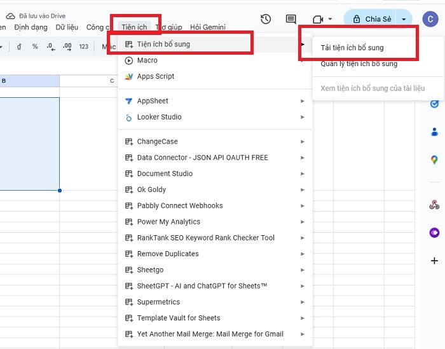Open share options dropdown arrow
The width and height of the screenshot is (445, 349).
pos(404,19)
